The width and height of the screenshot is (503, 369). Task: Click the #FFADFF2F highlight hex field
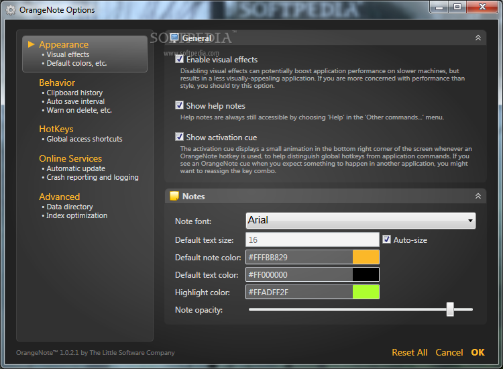299,292
